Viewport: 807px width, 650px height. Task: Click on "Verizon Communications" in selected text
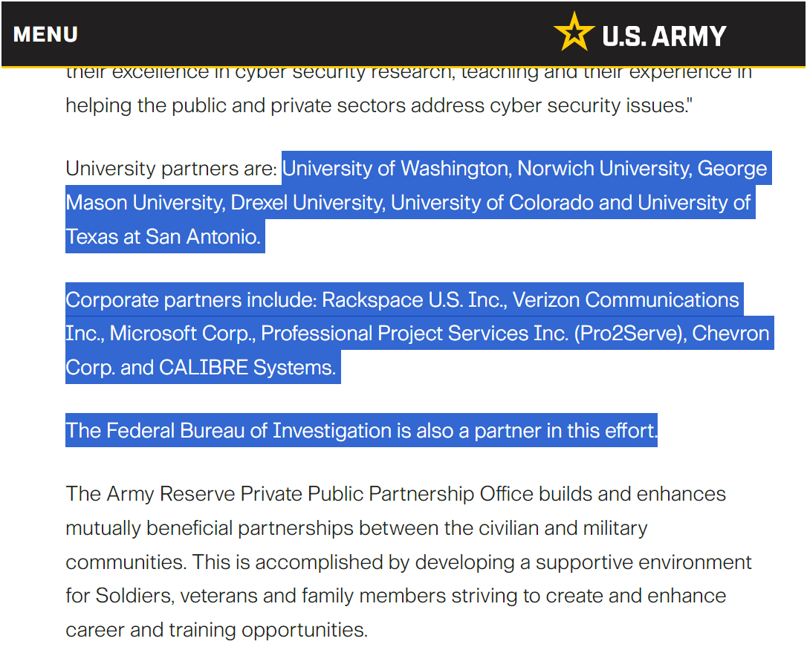tap(626, 299)
